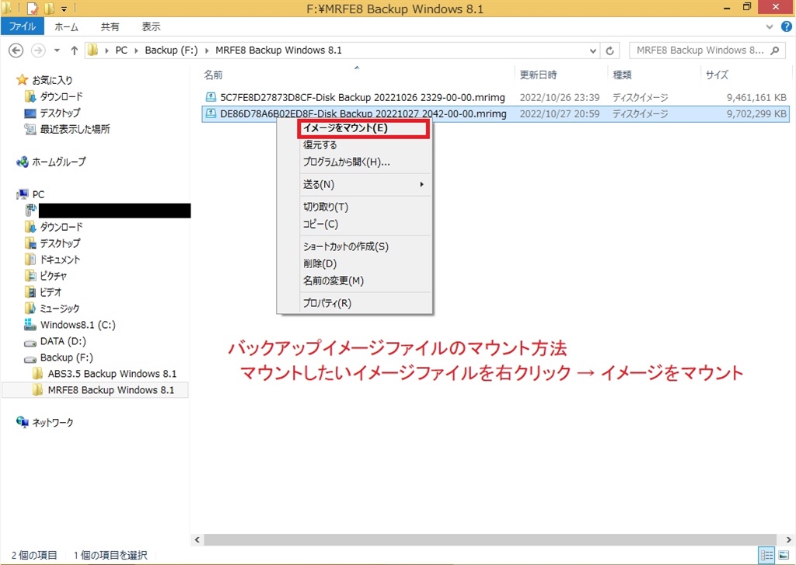
Task: Open the ファイル ribbon tab
Action: coord(23,26)
